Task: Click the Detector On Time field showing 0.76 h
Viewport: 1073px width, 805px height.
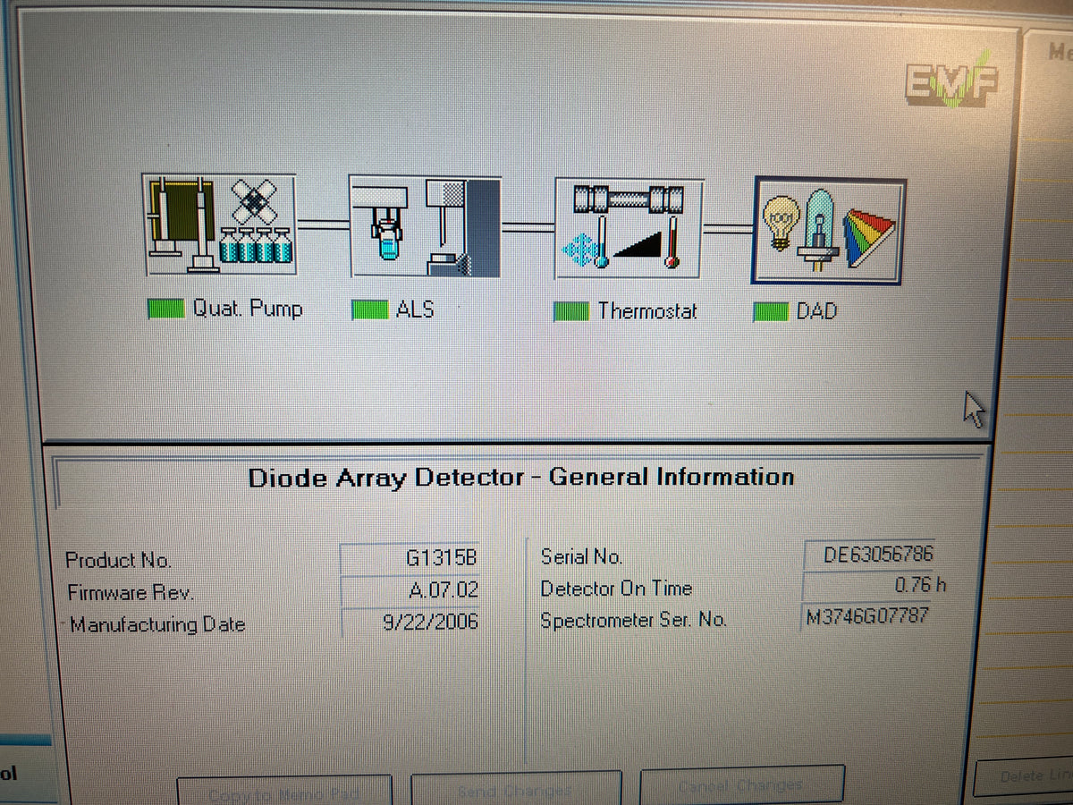Action: [874, 585]
